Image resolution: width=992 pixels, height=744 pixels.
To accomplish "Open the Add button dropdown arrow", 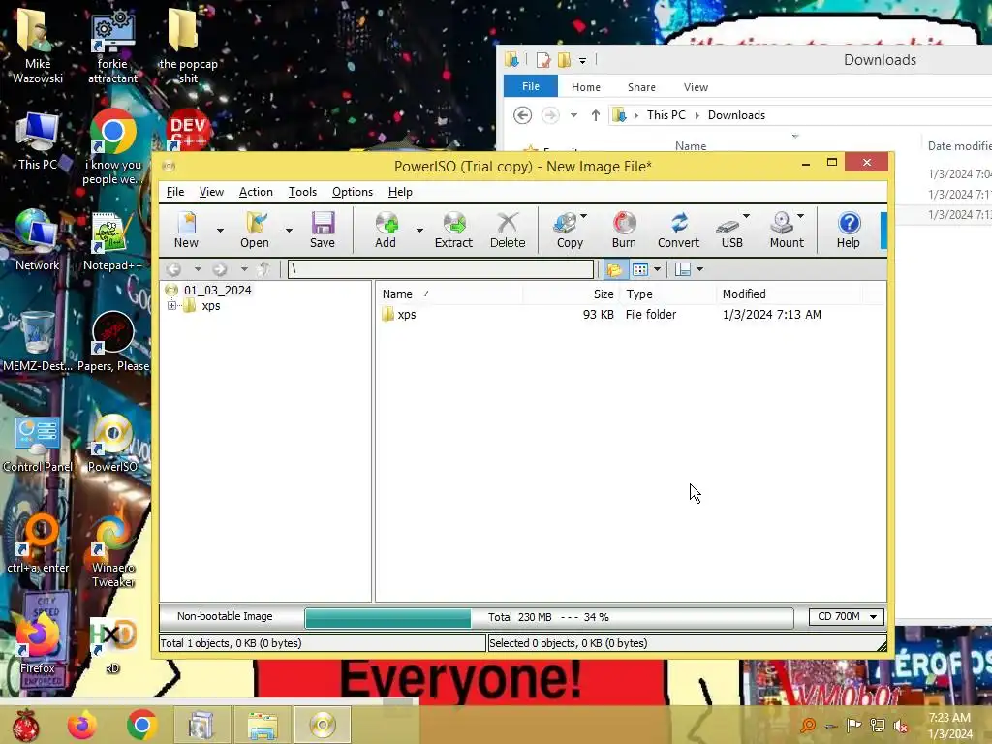I will [x=419, y=231].
